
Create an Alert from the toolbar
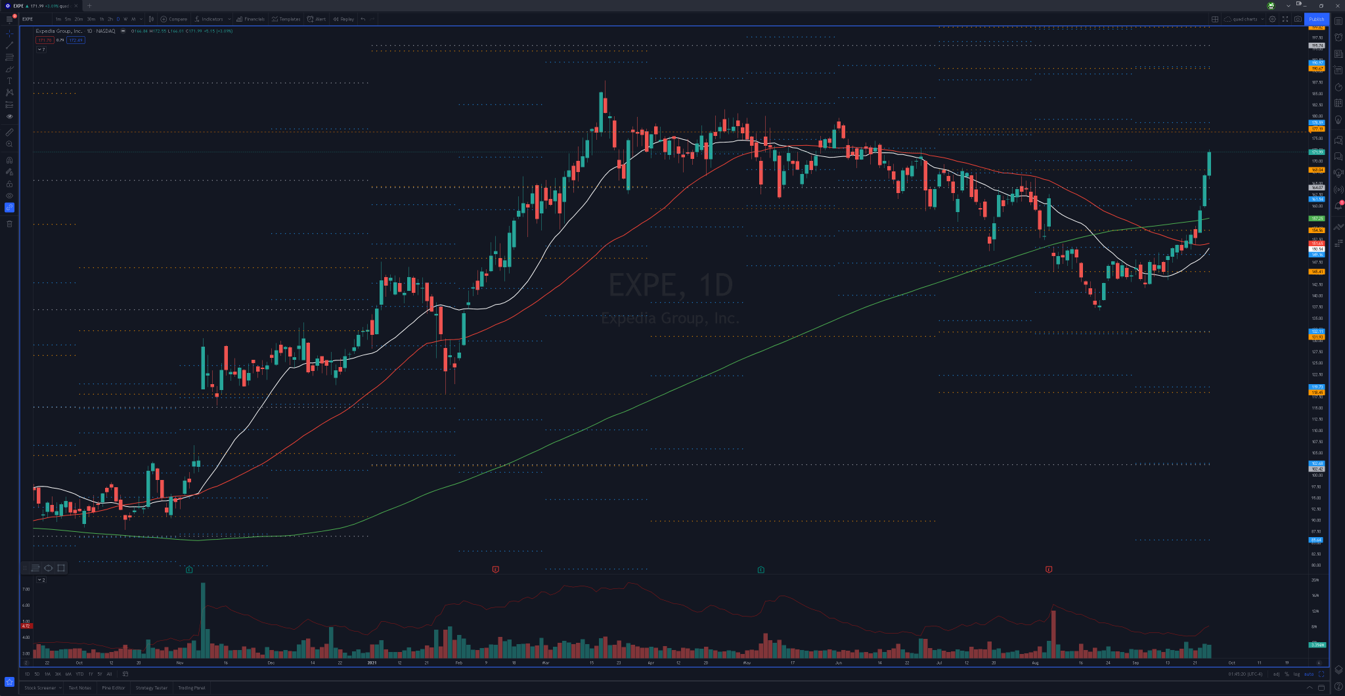[x=317, y=19]
